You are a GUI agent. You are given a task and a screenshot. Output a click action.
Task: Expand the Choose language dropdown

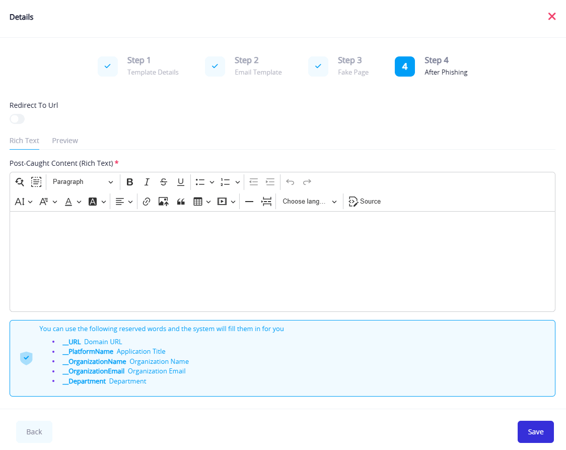click(x=309, y=202)
